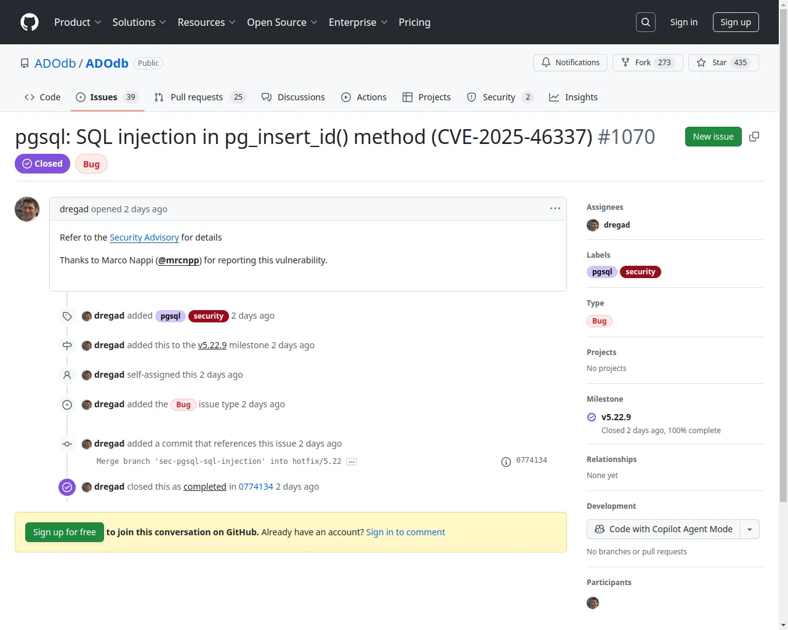Image resolution: width=788 pixels, height=630 pixels.
Task: Open the GitHub home logo
Action: click(x=30, y=22)
